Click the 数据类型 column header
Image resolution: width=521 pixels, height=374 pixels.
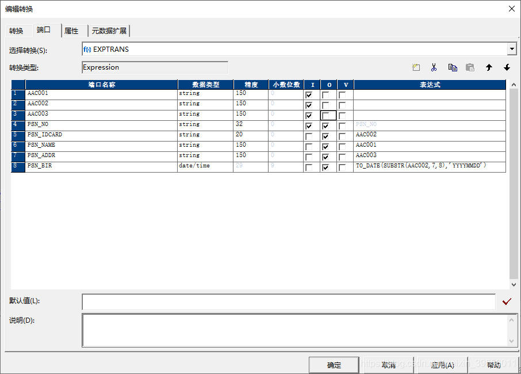point(205,85)
